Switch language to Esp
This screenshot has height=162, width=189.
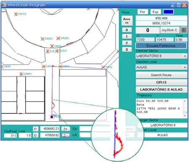155,12
